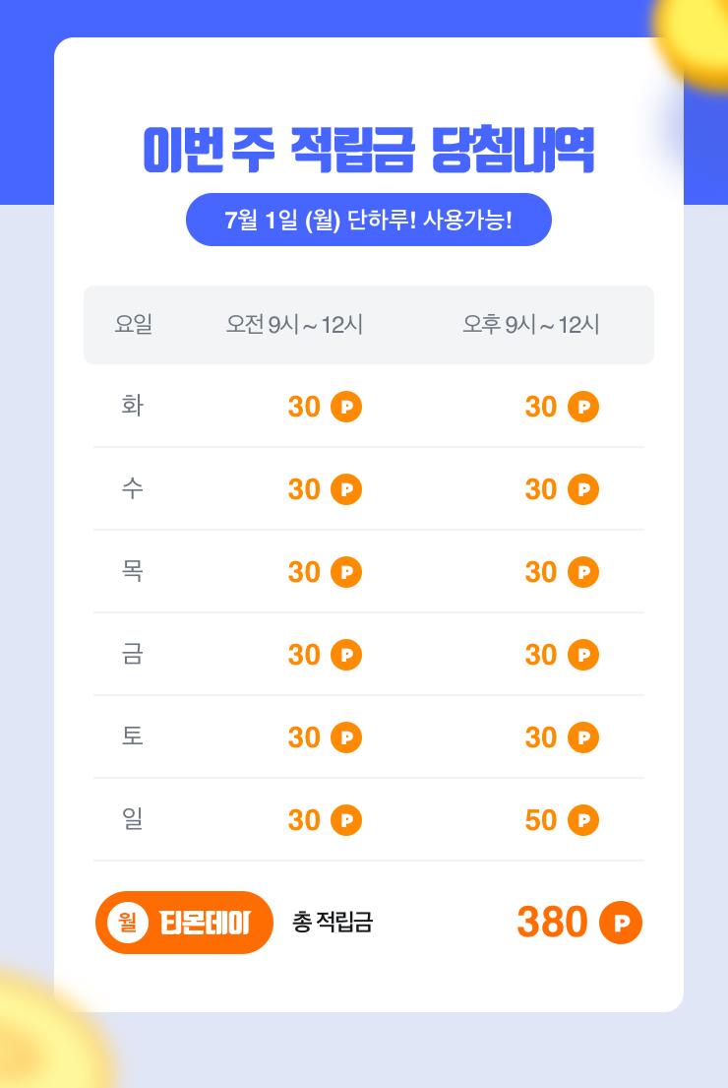728x1088 pixels.
Task: Click the total 380 points coin icon
Action: (621, 923)
